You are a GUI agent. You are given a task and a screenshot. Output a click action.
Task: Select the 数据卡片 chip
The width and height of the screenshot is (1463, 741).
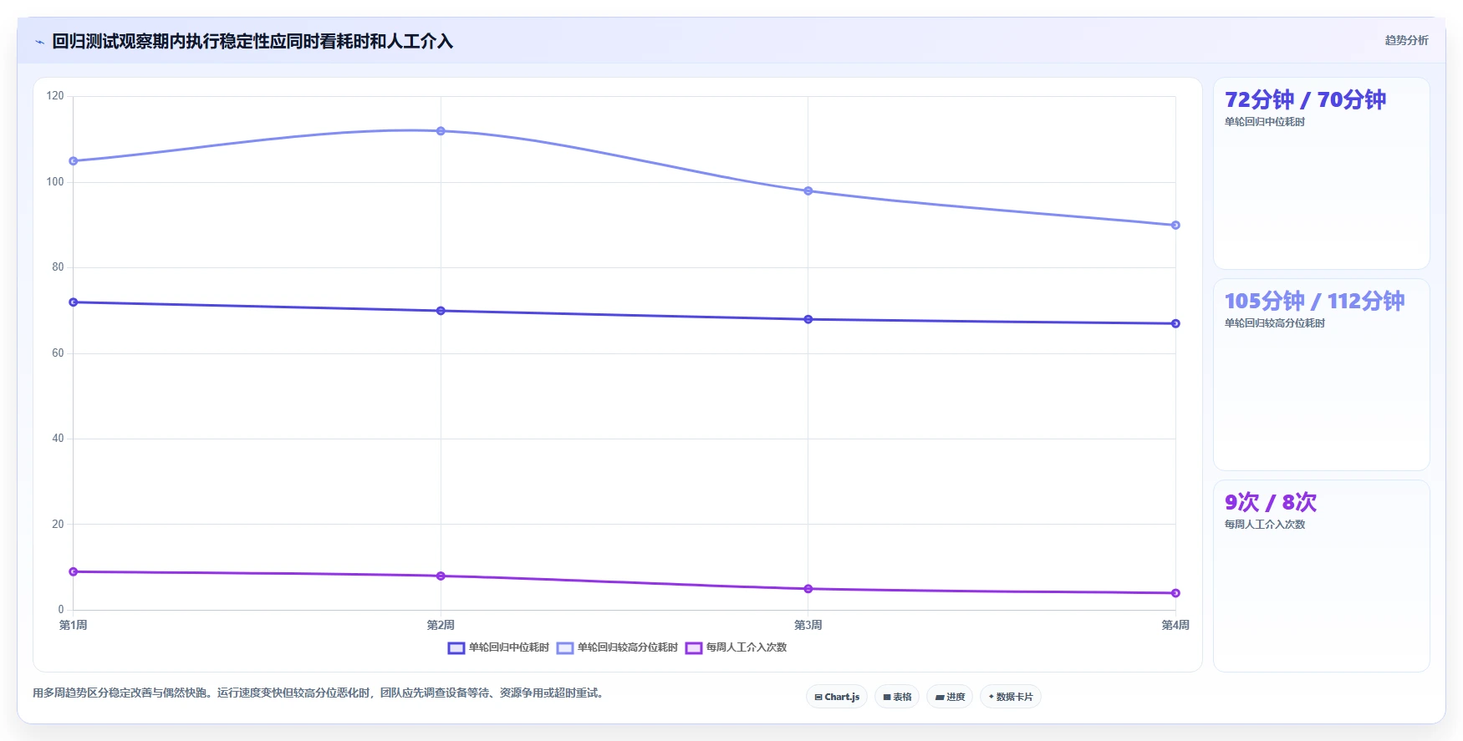1010,697
